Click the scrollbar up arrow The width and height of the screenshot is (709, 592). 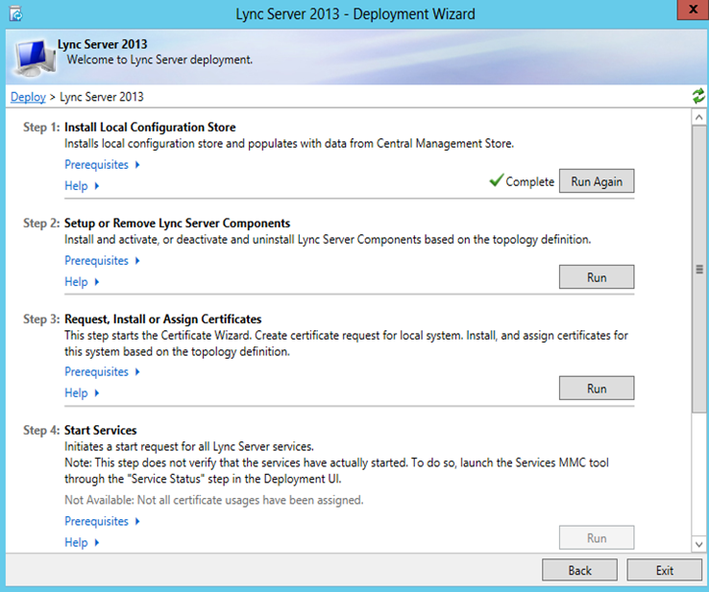point(698,117)
